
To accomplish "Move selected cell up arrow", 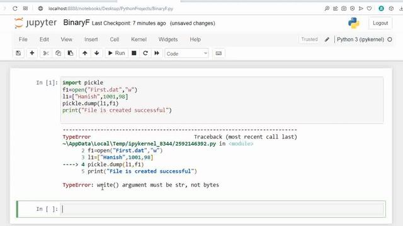I will 85,53.
